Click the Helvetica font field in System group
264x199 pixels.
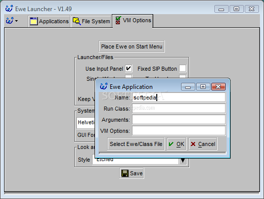point(86,123)
